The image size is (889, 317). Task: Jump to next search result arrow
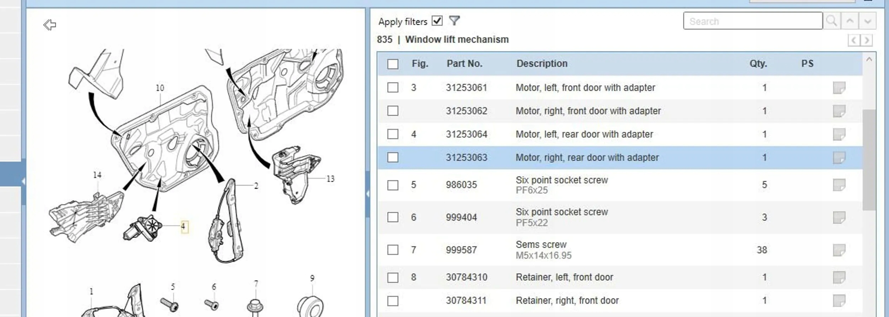[x=868, y=21]
